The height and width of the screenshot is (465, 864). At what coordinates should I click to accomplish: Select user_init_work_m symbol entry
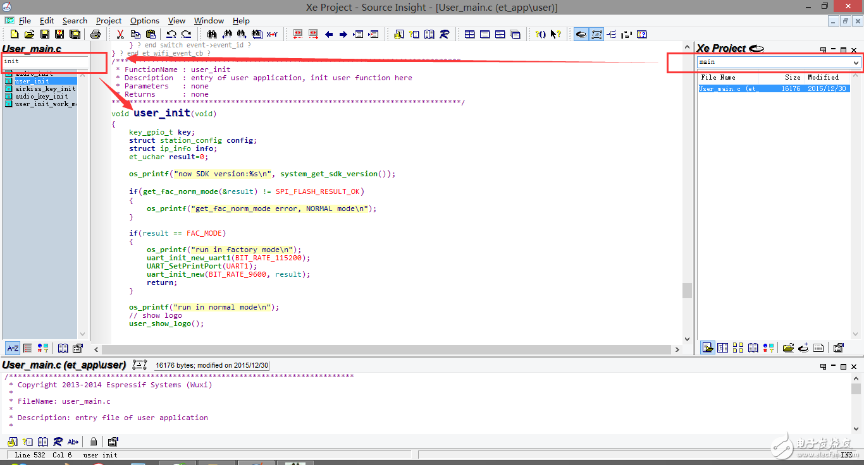[x=40, y=104]
